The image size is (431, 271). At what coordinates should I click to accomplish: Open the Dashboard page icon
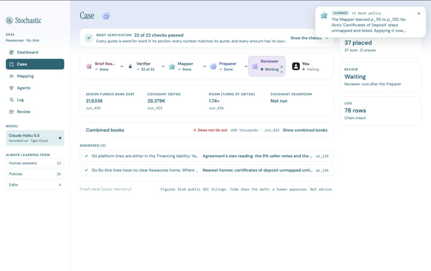pyautogui.click(x=11, y=52)
